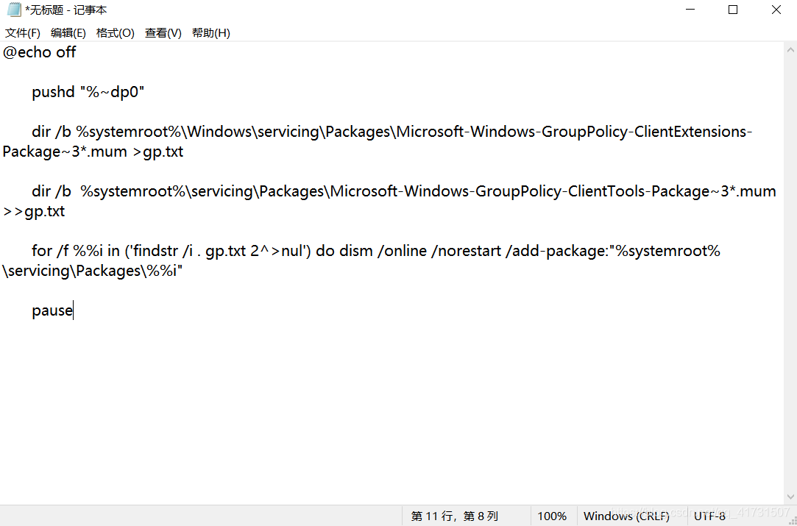Viewport: 797px width, 526px height.
Task: Click the '@echo off' line
Action: (39, 51)
